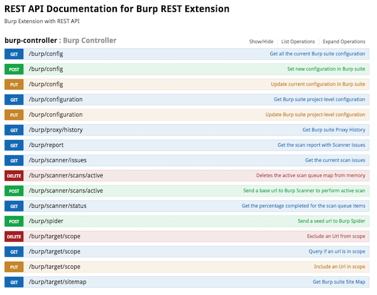Click the GET badge for /burp/config
The image size is (377, 295).
14,54
